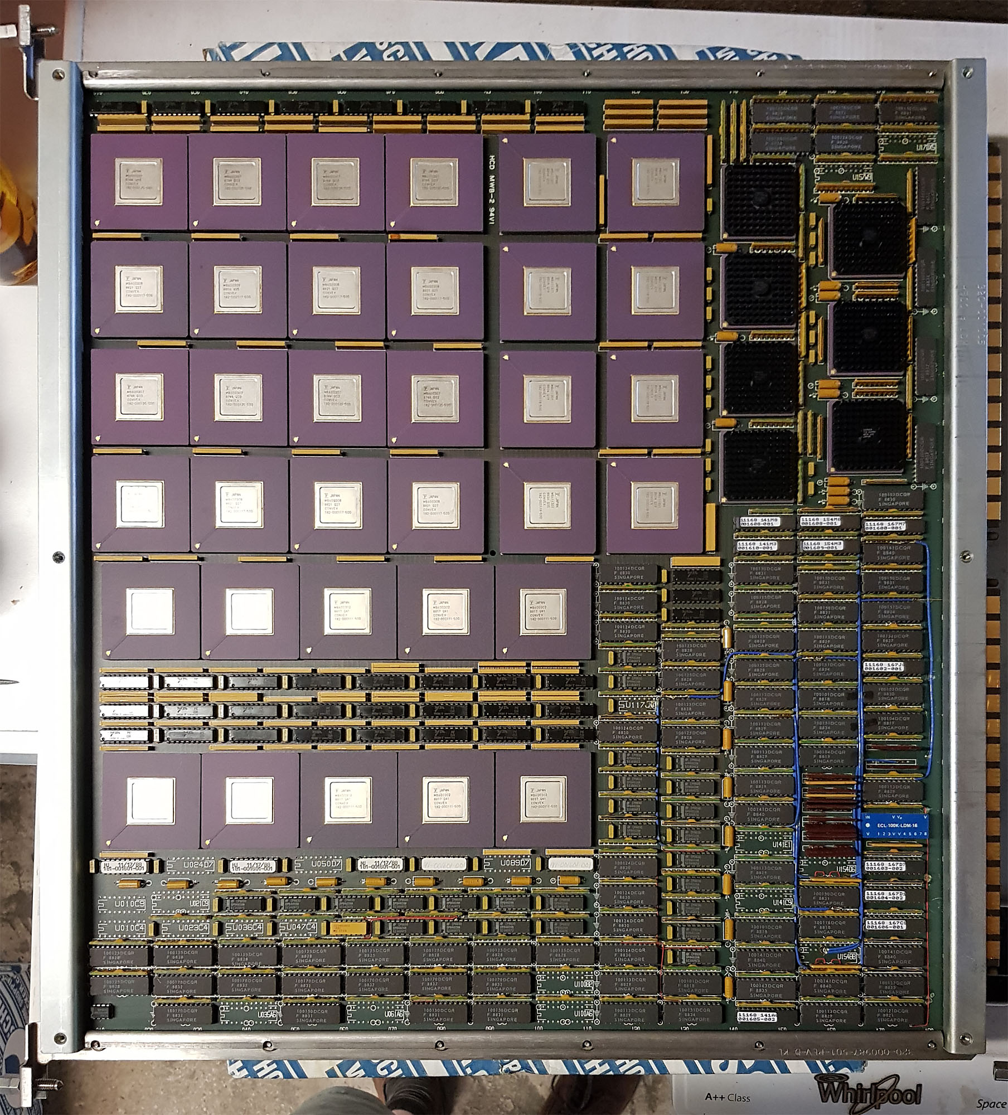The image size is (1008, 1115).
Task: Click the yellow DIP chip near U047C4
Action: pos(348,929)
